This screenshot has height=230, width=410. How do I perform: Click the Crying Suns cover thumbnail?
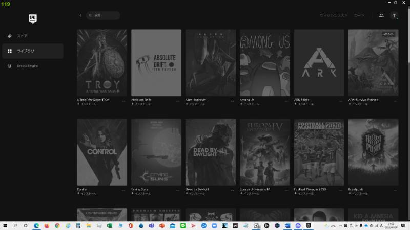156,152
